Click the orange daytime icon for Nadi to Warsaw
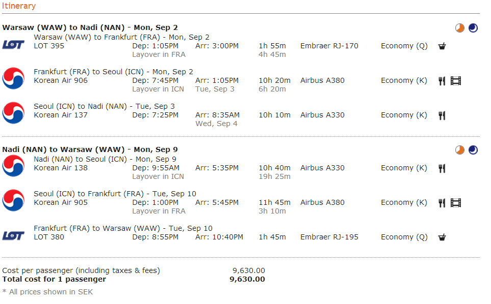This screenshot has width=491, height=304. [460, 150]
